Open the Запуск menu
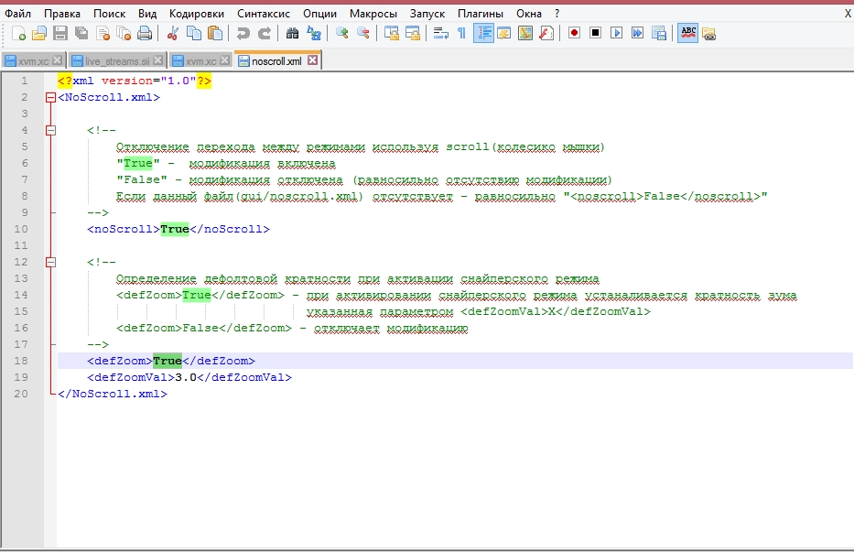854x552 pixels. [x=427, y=14]
